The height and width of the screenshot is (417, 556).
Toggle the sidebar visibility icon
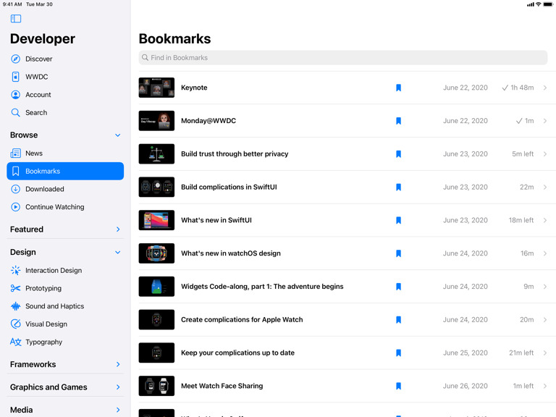(16, 18)
